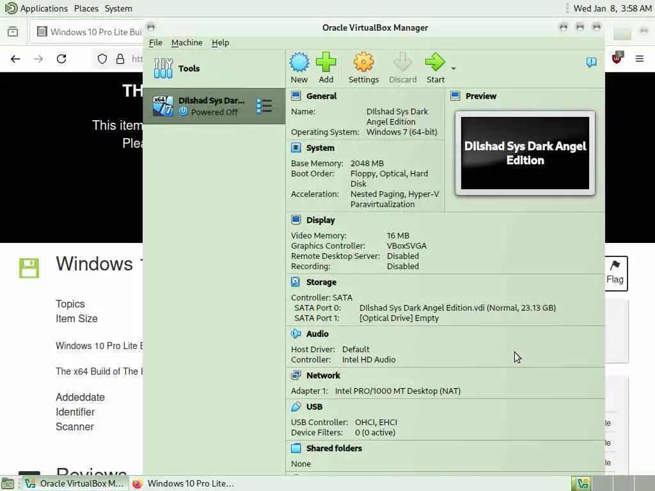Click the Display section monitor icon
This screenshot has width=655, height=491.
click(x=296, y=220)
